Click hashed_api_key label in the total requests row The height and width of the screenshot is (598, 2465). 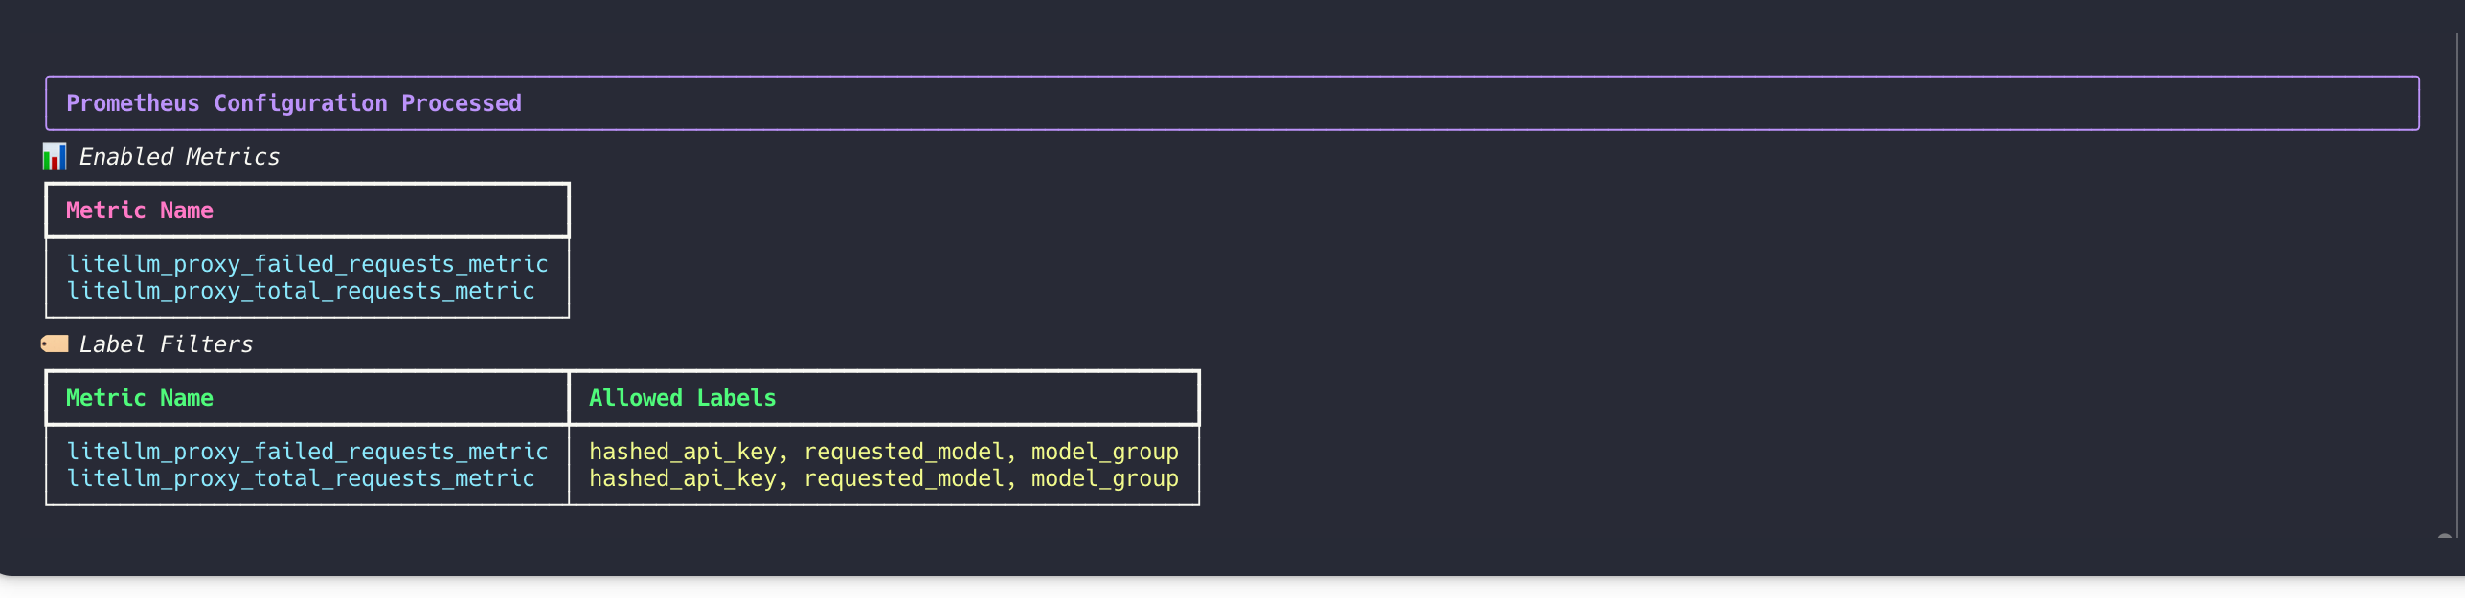coord(682,478)
